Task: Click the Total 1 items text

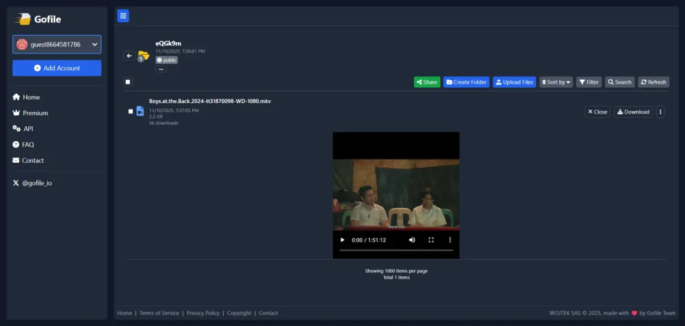Action: coord(397,277)
